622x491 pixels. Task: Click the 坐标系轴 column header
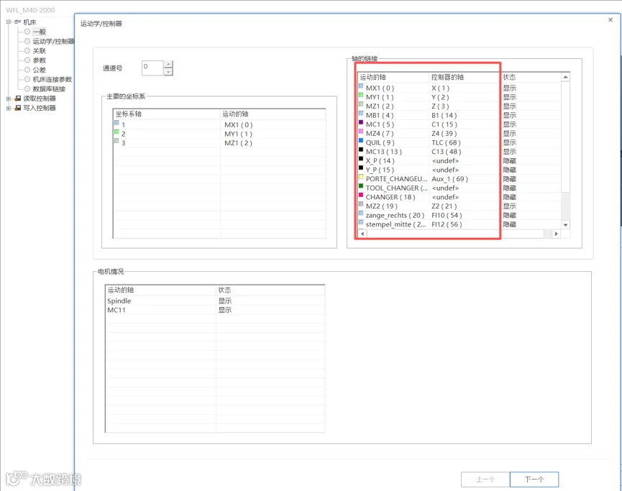point(167,114)
